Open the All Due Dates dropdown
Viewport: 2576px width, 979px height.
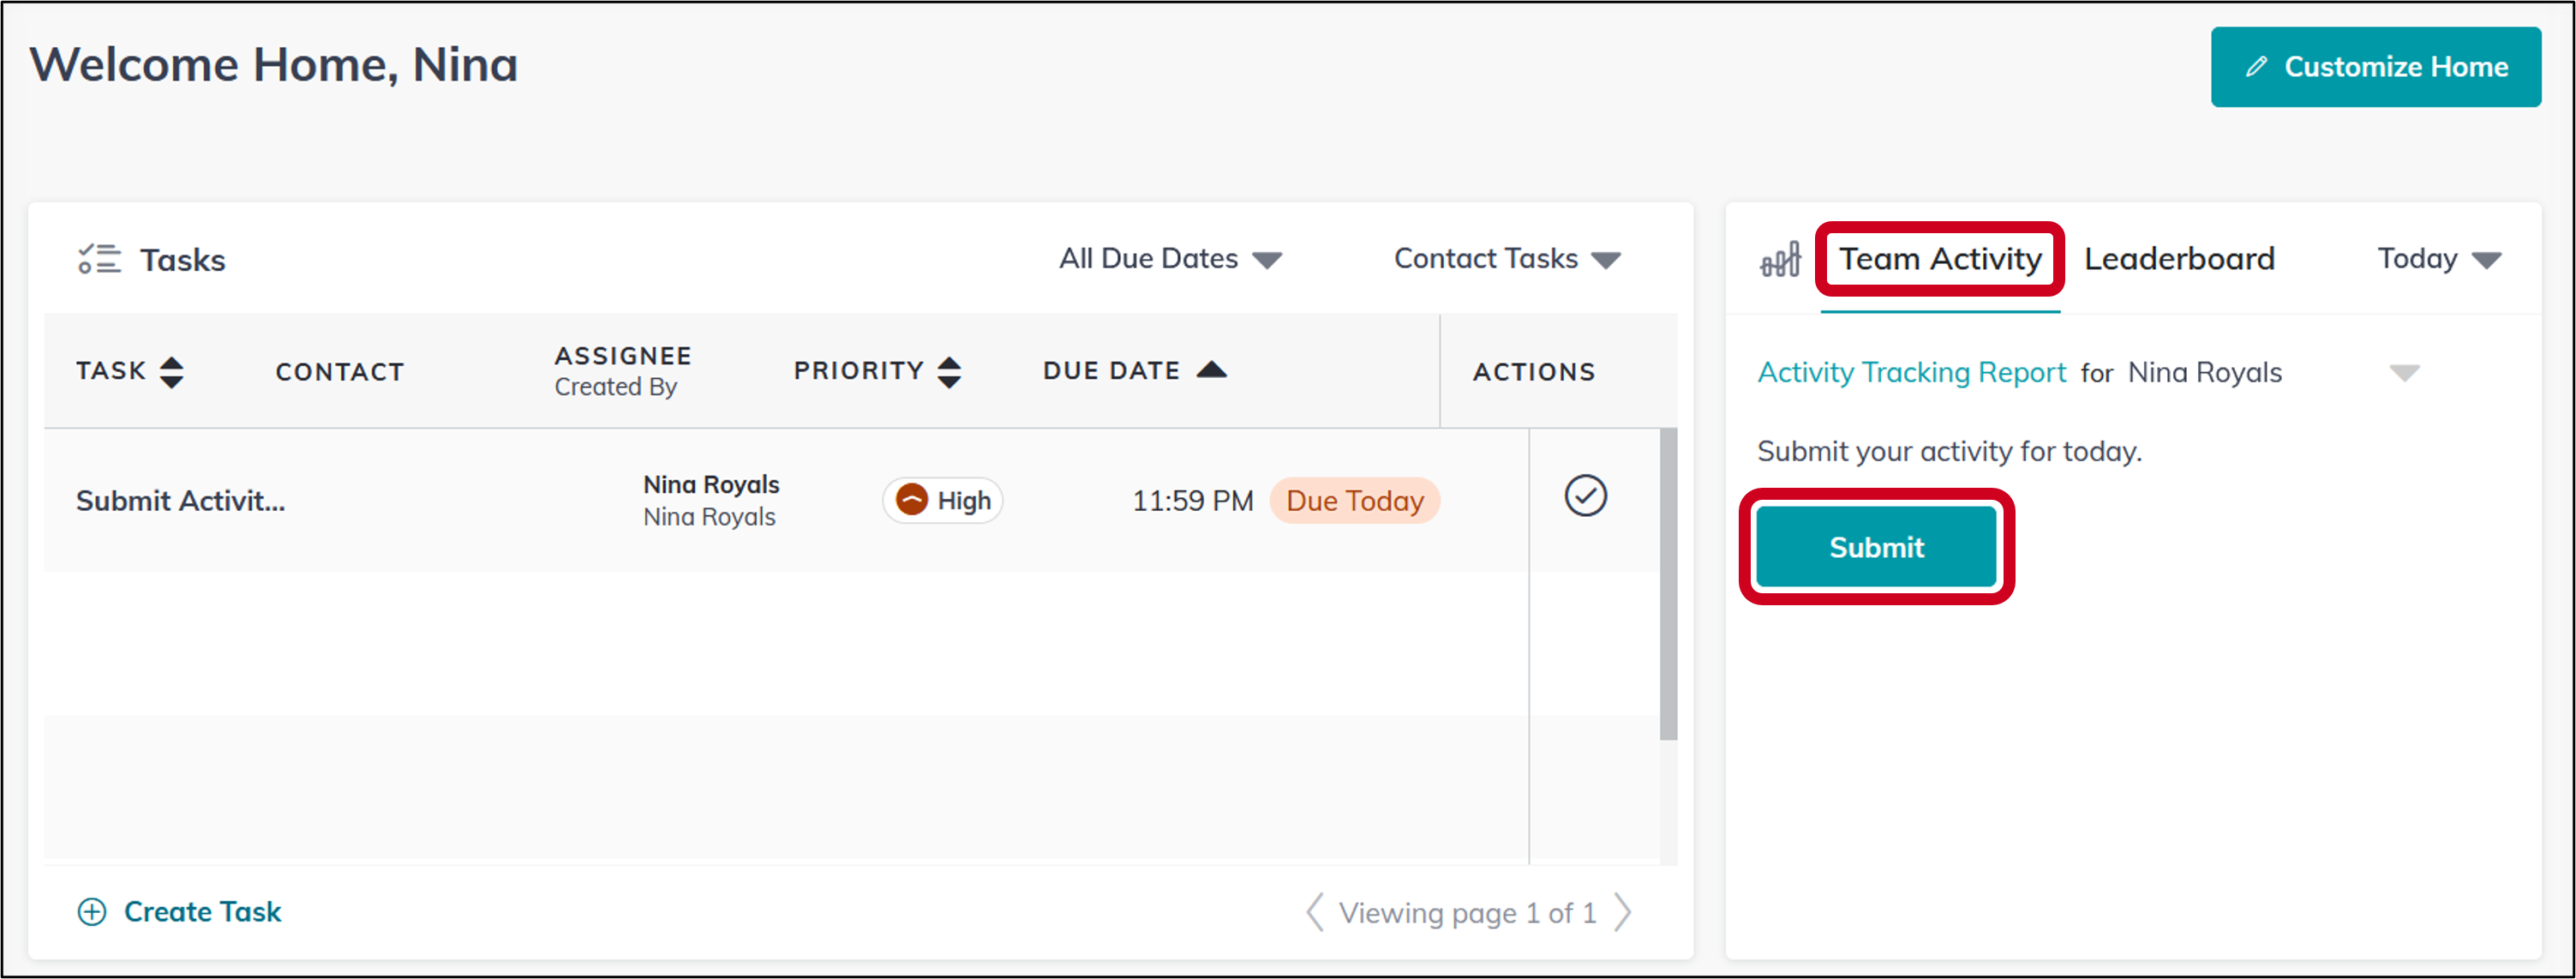(x=1170, y=259)
